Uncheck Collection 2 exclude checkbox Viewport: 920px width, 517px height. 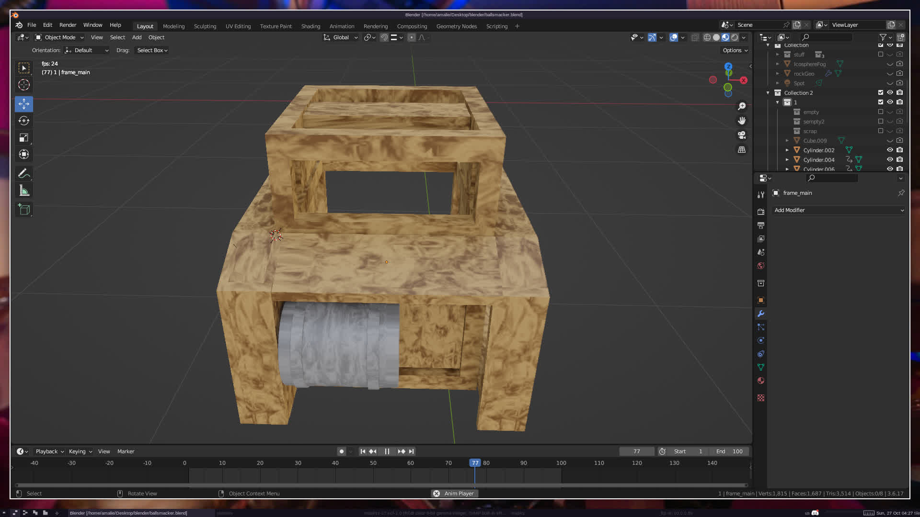pos(881,92)
